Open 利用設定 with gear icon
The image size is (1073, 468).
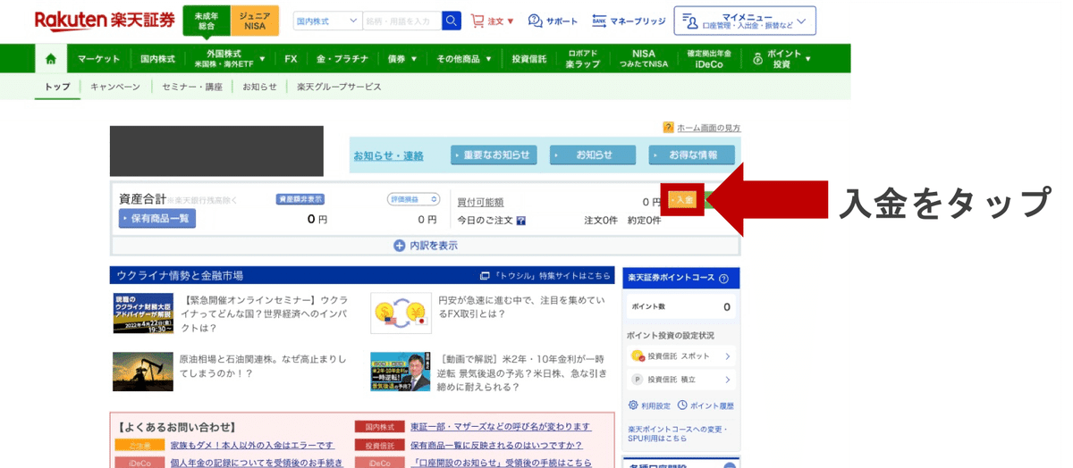(x=650, y=405)
